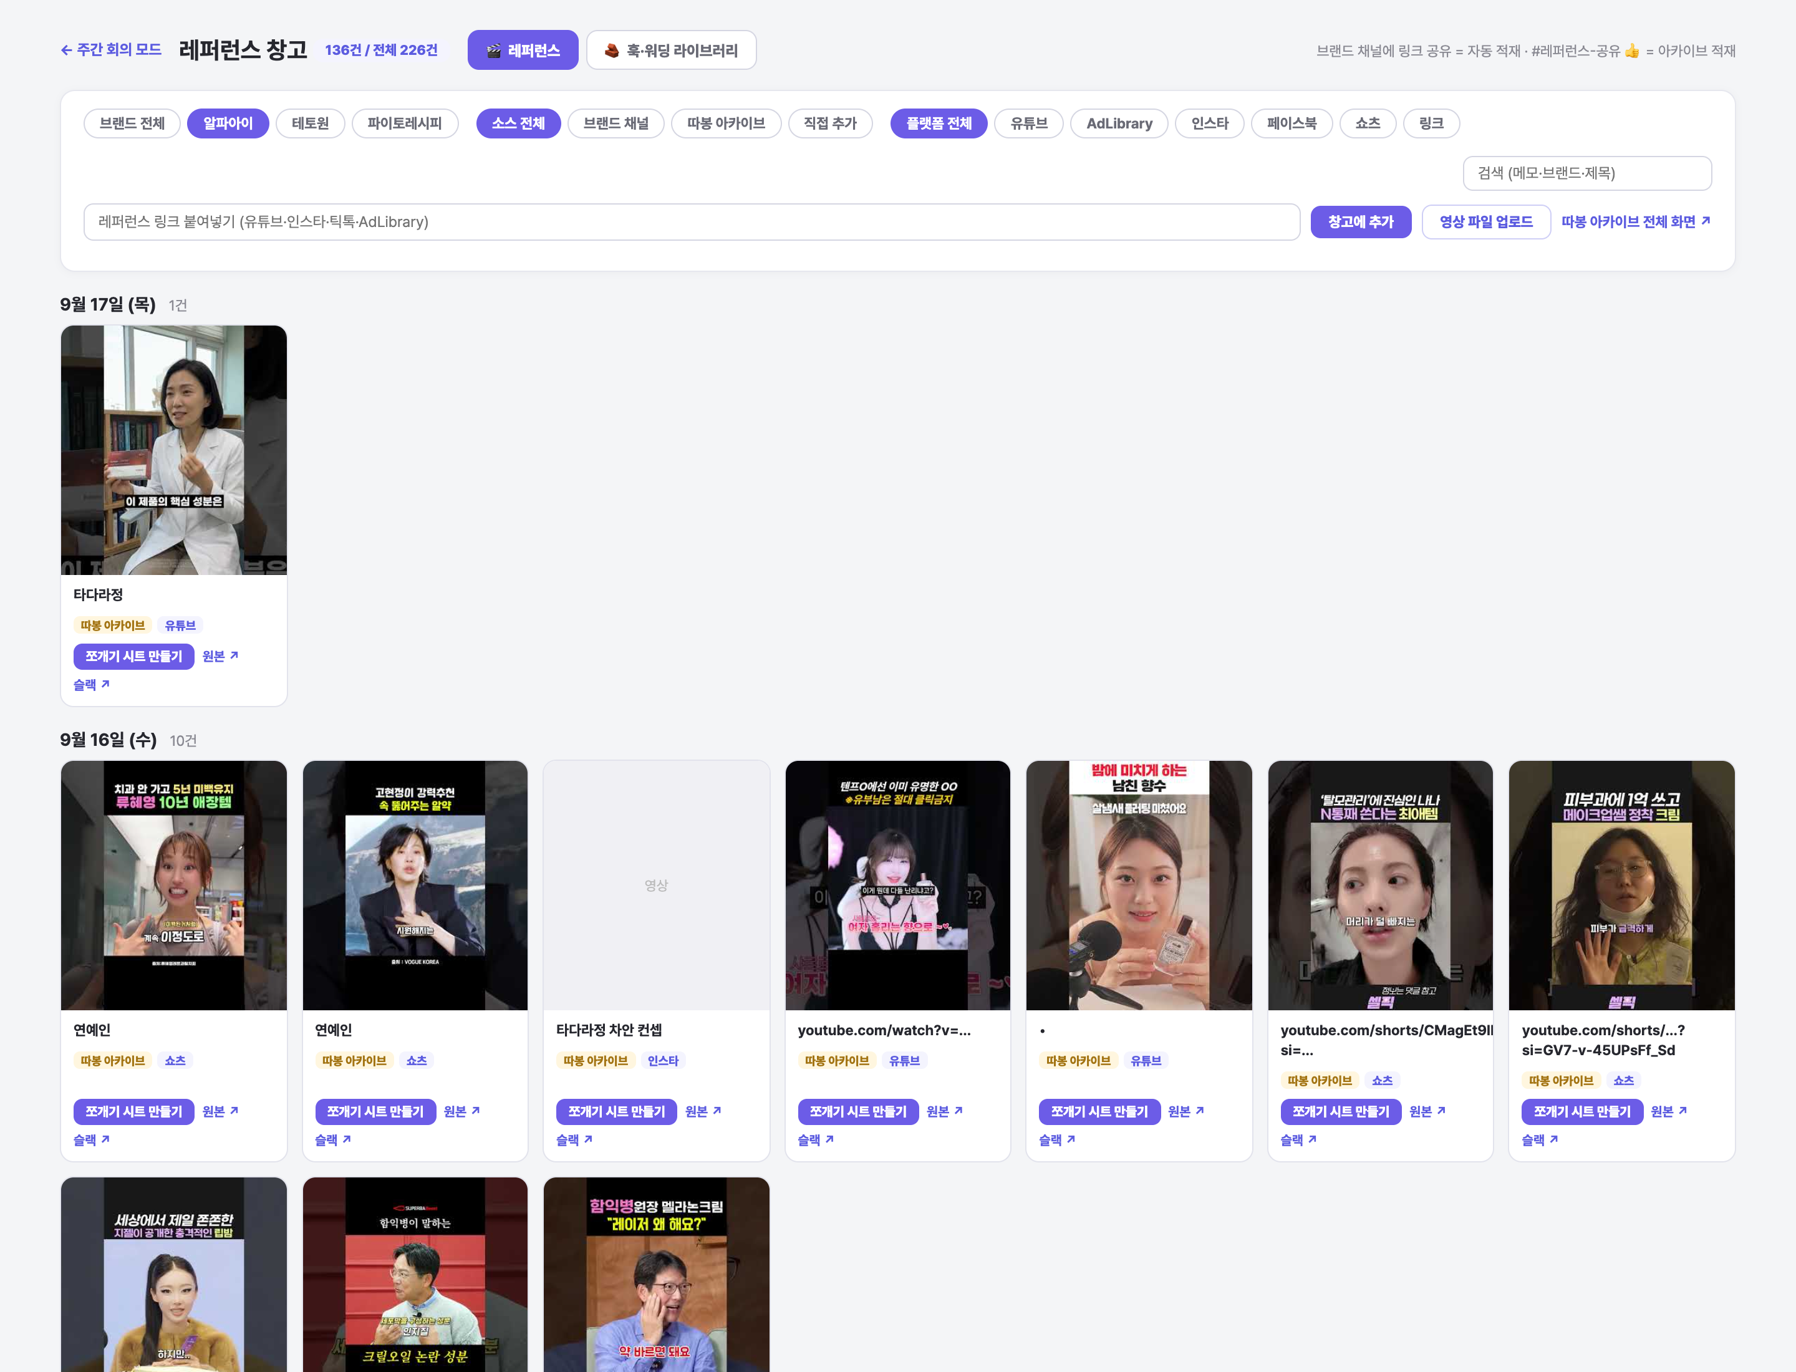The image size is (1796, 1372).
Task: Click 쪼개기 시트 만들기 on 타다라정 차안 컨셉 card
Action: click(617, 1111)
